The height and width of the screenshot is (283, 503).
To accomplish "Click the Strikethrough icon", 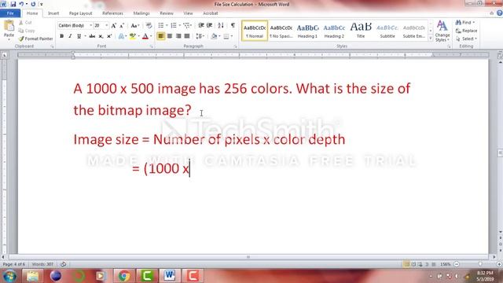I will pos(92,36).
